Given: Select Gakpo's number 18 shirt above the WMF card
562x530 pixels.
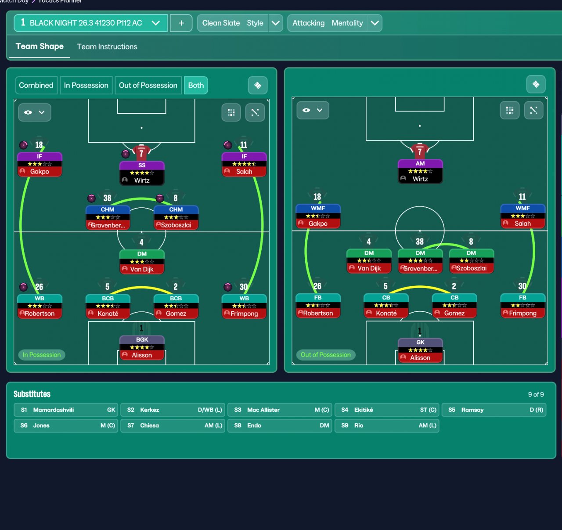Looking at the screenshot, I should click(317, 196).
